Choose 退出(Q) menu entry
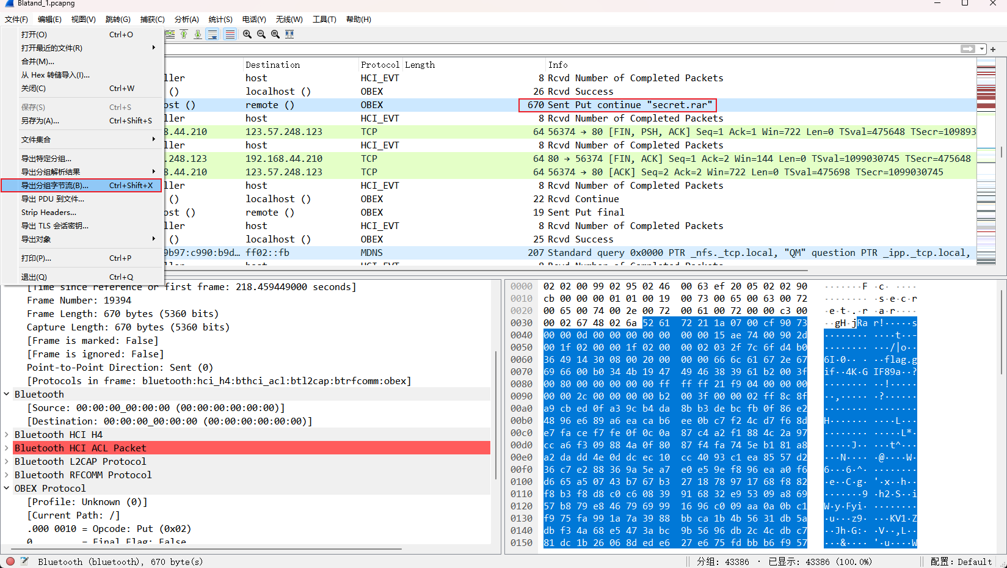 (82, 277)
